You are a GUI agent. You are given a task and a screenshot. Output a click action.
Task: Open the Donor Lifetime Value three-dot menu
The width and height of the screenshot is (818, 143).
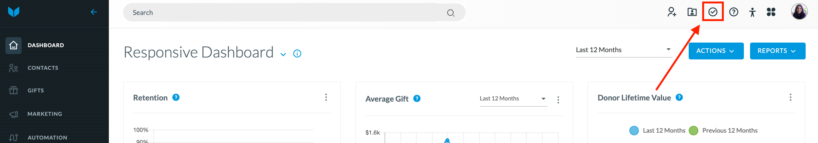(791, 97)
